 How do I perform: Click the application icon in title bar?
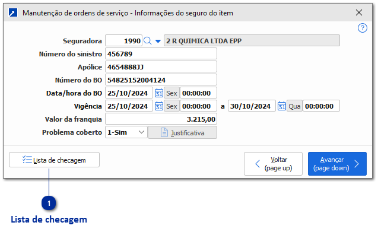[x=13, y=12]
